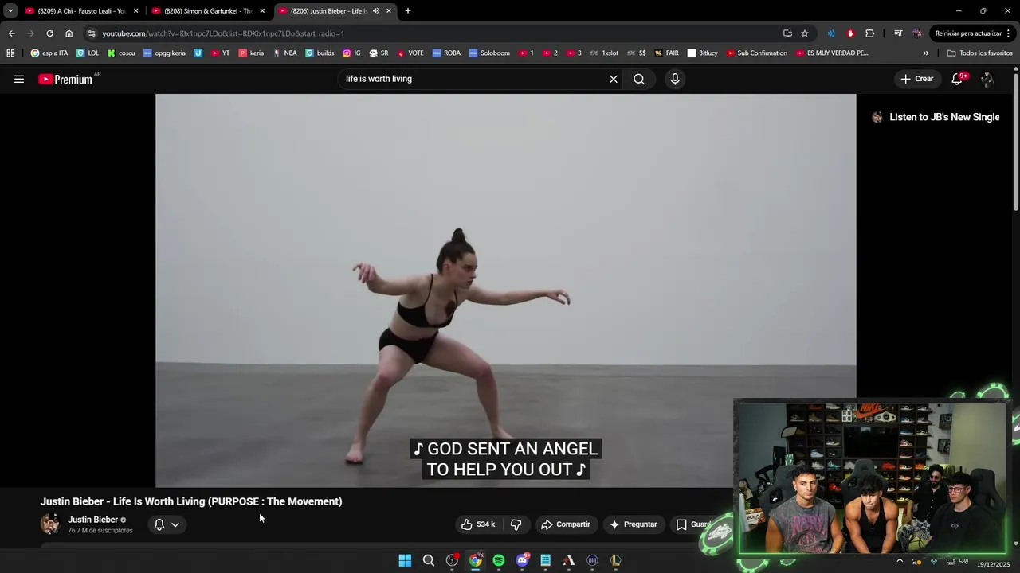Open the Preguntar AI button
The height and width of the screenshot is (573, 1020).
pyautogui.click(x=634, y=524)
